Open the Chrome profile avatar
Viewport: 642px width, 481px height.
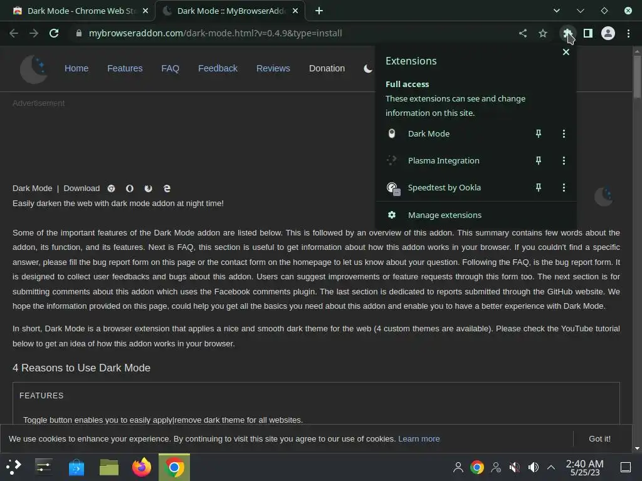[x=608, y=33]
